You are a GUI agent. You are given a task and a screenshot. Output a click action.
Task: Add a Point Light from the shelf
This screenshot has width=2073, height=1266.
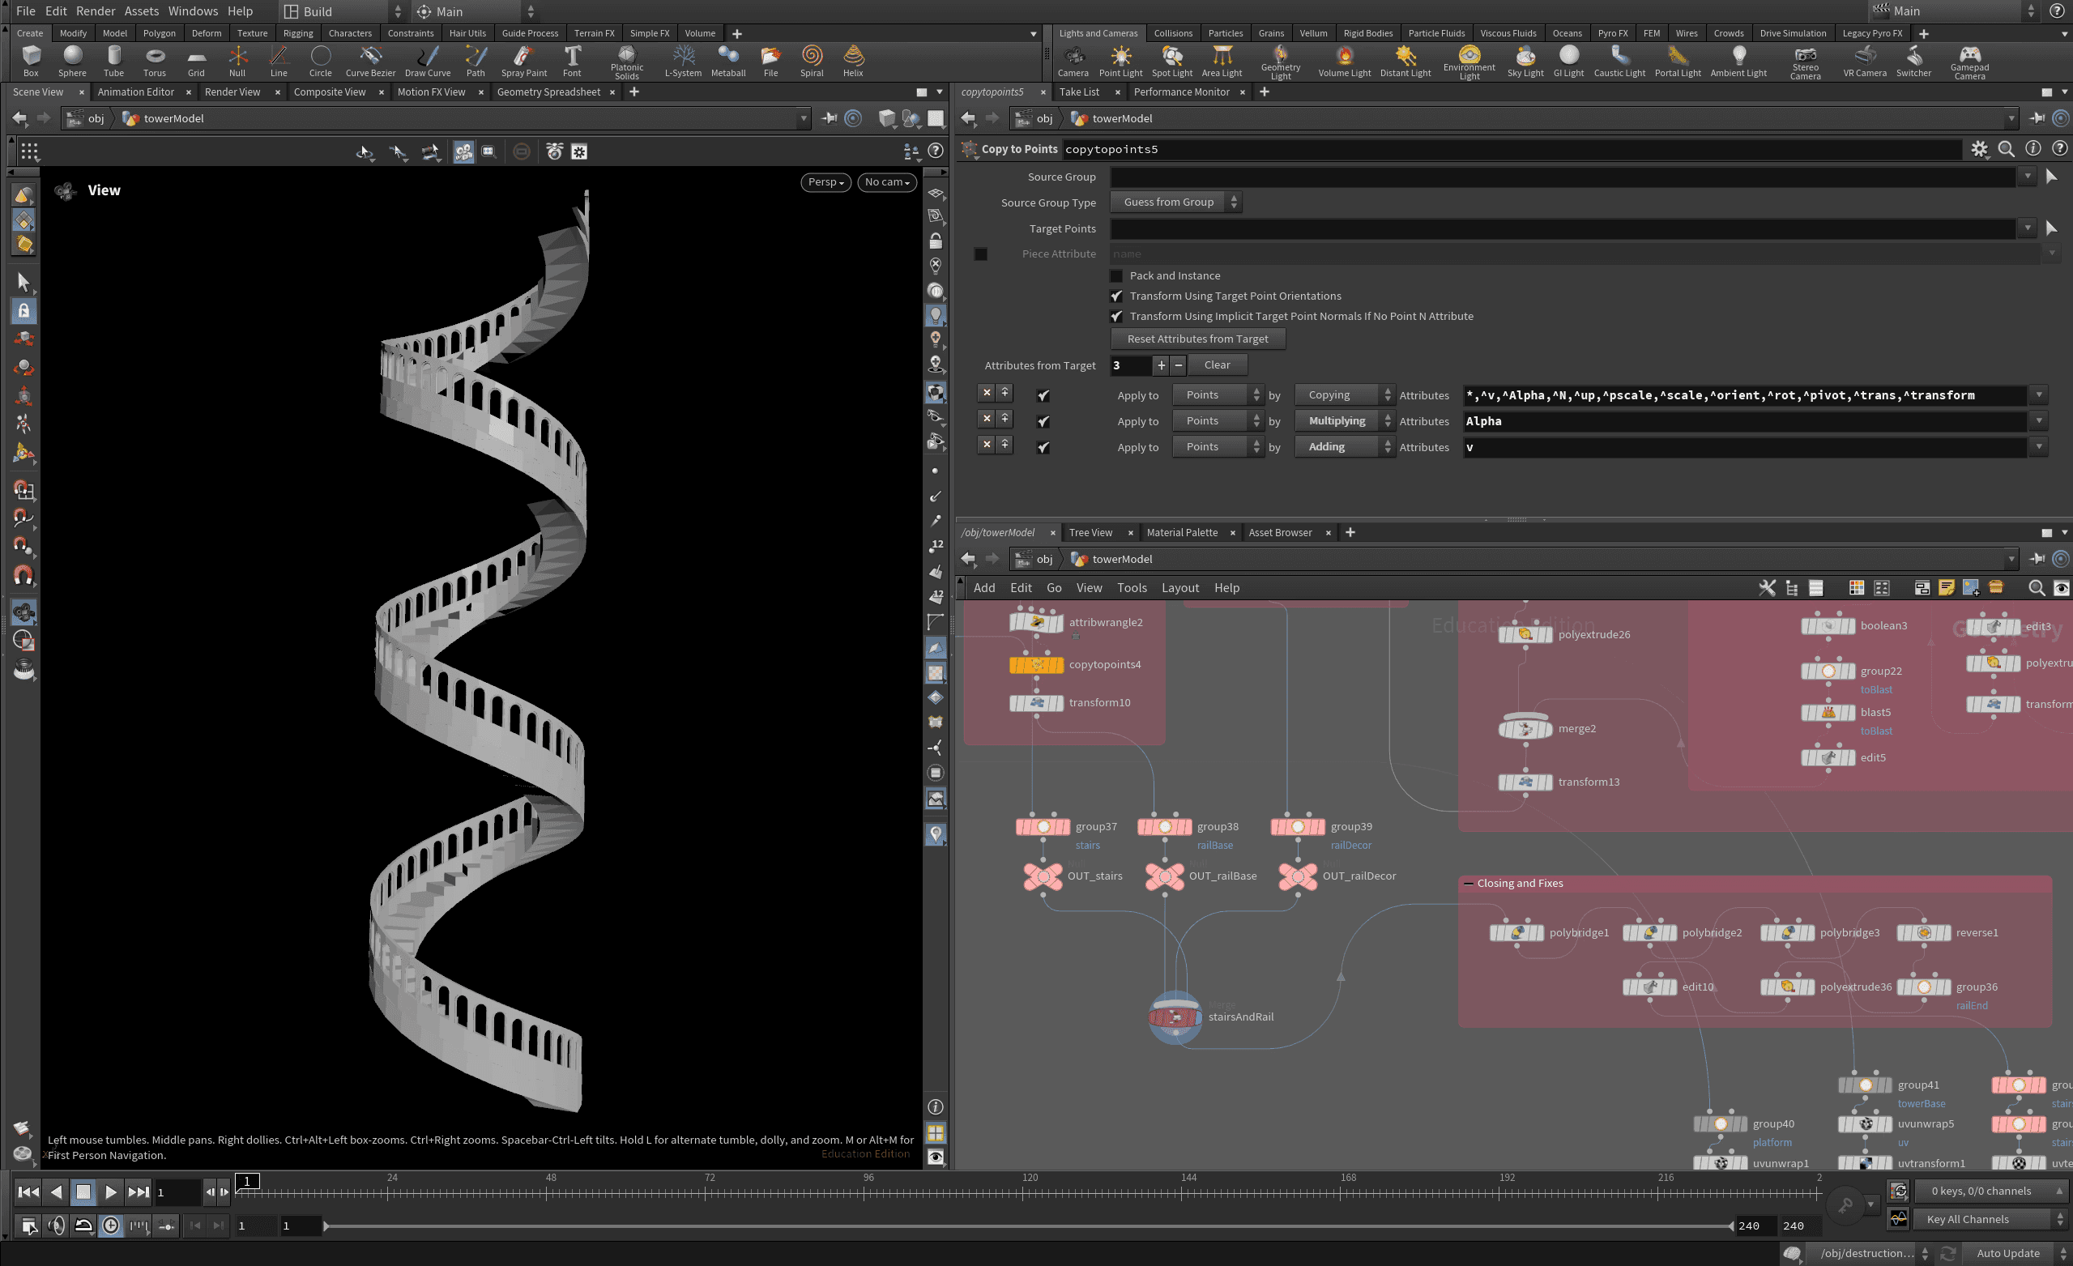(x=1120, y=60)
